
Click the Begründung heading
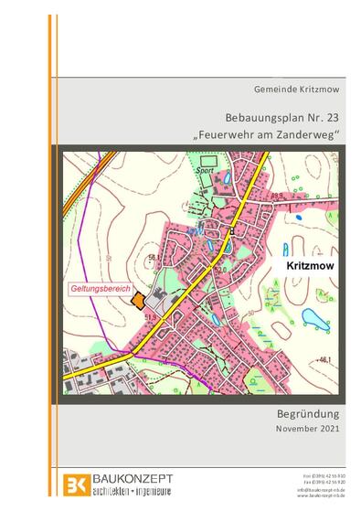(x=308, y=414)
